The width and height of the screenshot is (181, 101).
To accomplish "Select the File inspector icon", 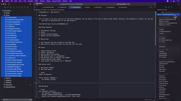I will (x=166, y=7).
